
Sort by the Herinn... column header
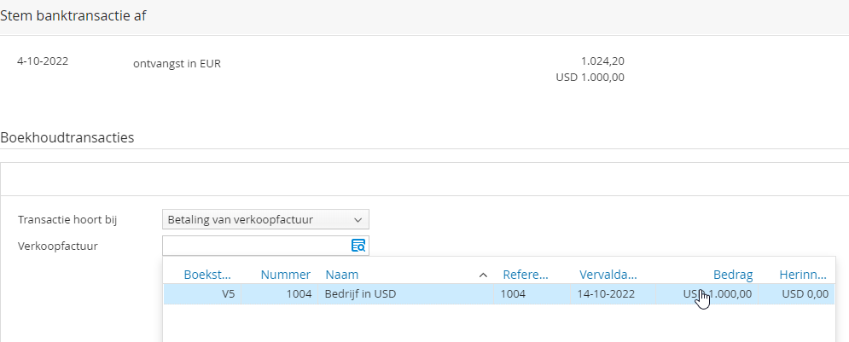[x=802, y=275]
